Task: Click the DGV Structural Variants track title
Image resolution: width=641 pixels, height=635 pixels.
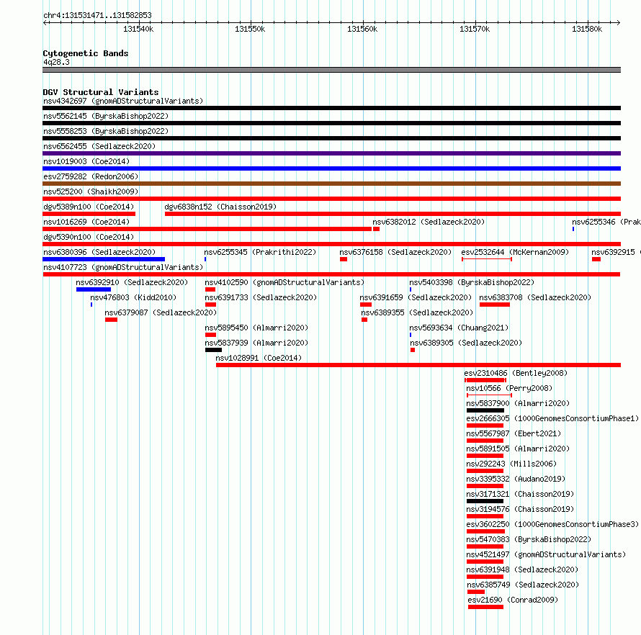Action: tap(101, 92)
